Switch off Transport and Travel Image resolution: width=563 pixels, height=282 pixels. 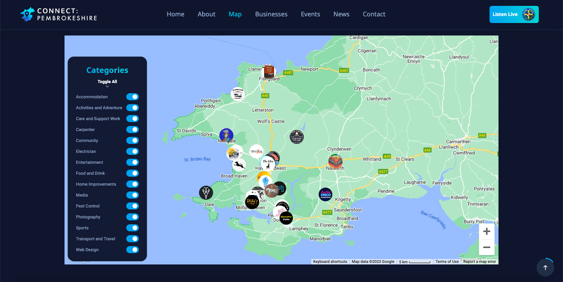click(x=133, y=239)
